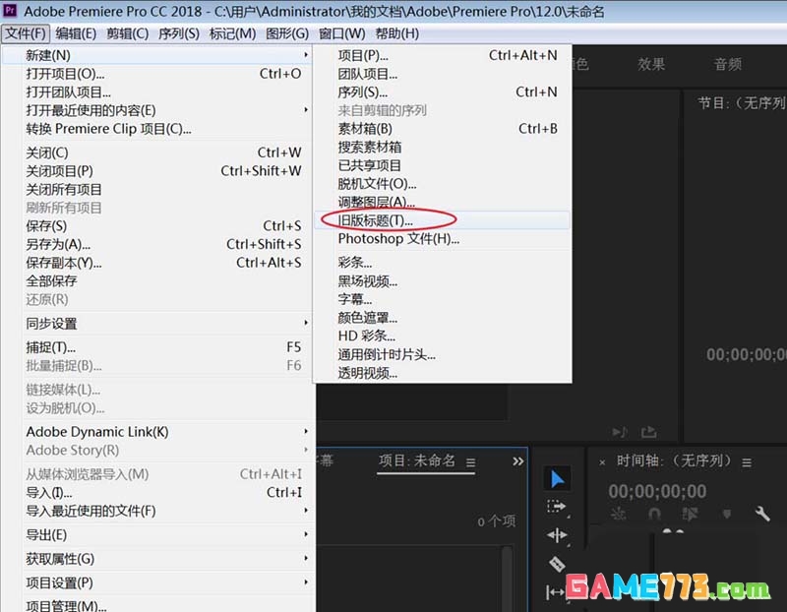Click Premiere Pro app icon in title bar
The image size is (787, 612).
[10, 10]
